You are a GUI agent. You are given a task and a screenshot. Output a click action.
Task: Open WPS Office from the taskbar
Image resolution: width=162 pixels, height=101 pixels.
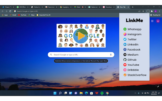[x=97, y=93]
